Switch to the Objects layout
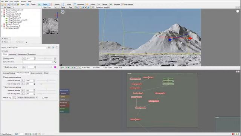The width and height of the screenshot is (241, 136). tap(32, 5)
